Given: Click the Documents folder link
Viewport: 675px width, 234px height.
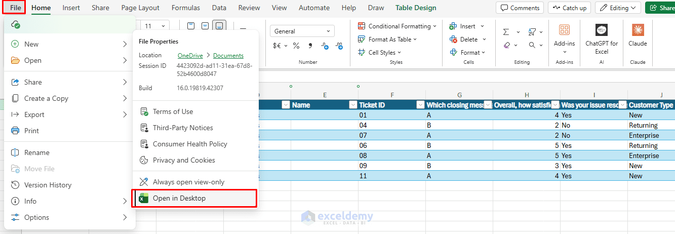Looking at the screenshot, I should (228, 56).
